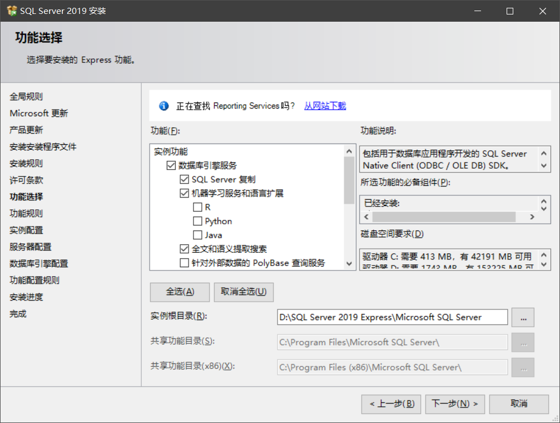Image resolution: width=560 pixels, height=423 pixels.
Task: Click the feature list scrollbar thumb
Action: 349,180
